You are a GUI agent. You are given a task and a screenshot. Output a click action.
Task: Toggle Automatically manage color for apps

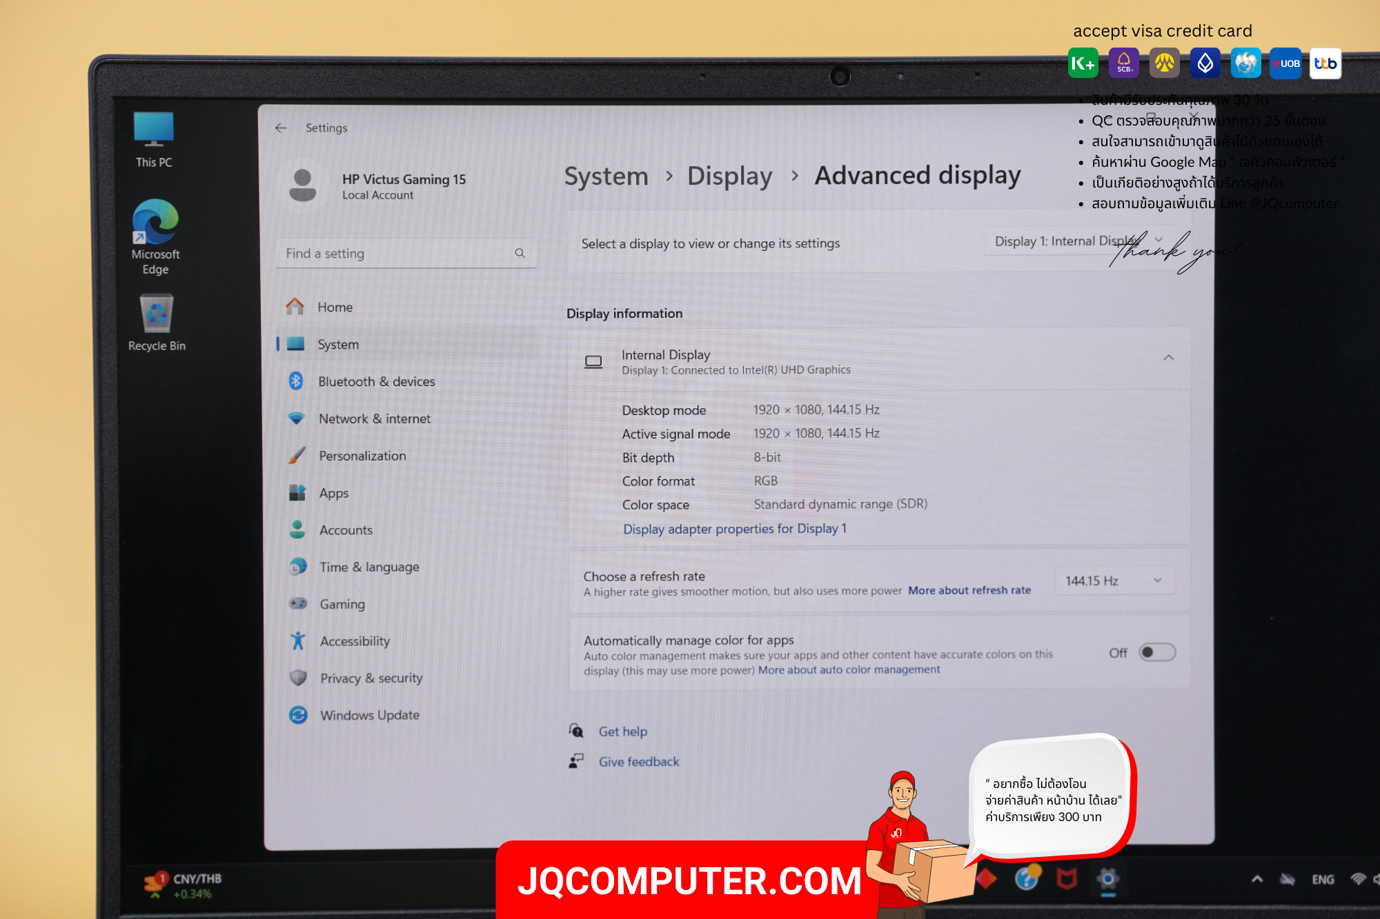tap(1157, 652)
